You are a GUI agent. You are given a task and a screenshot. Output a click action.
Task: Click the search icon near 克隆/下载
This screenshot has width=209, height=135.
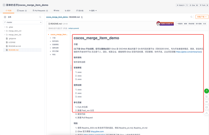coord(191,17)
